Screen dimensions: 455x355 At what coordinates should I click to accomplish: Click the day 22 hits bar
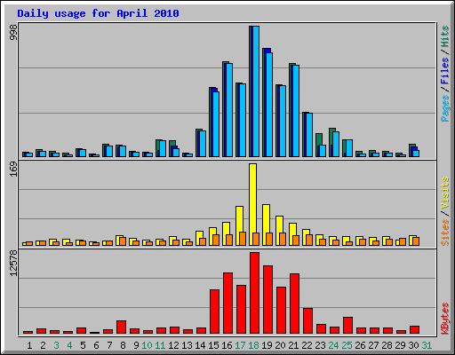[307, 135]
